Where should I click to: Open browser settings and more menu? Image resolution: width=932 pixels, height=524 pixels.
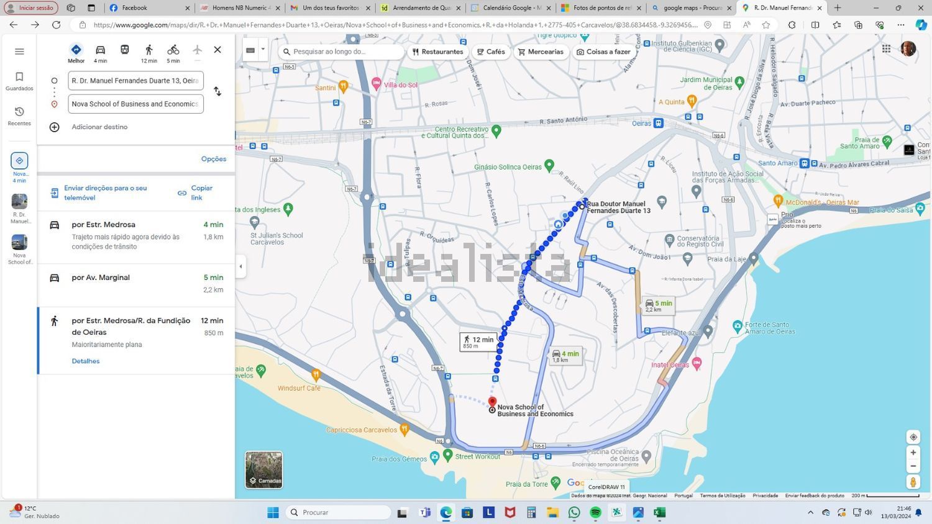pos(901,25)
